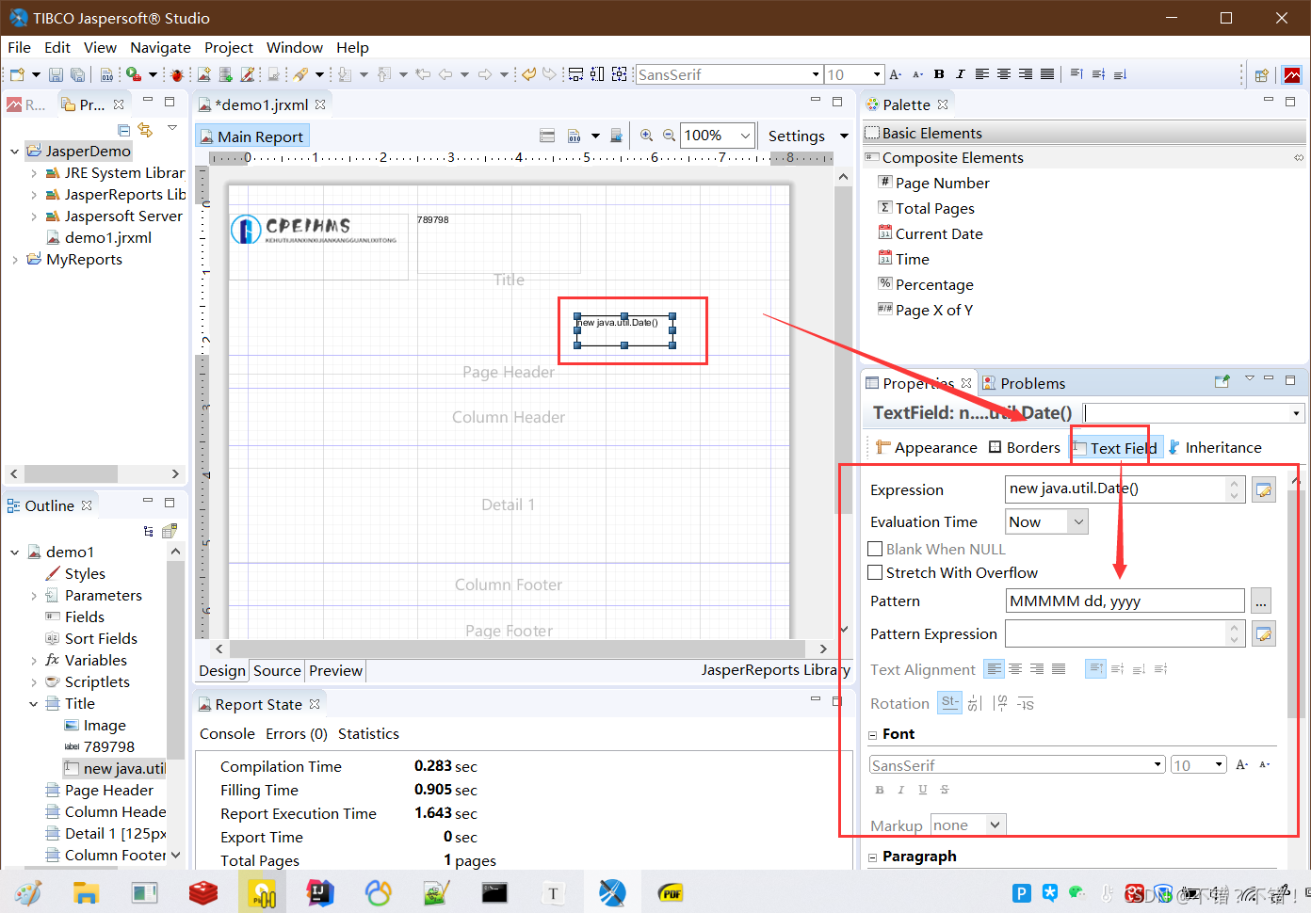Collapse the Font section in Properties

pyautogui.click(x=873, y=735)
